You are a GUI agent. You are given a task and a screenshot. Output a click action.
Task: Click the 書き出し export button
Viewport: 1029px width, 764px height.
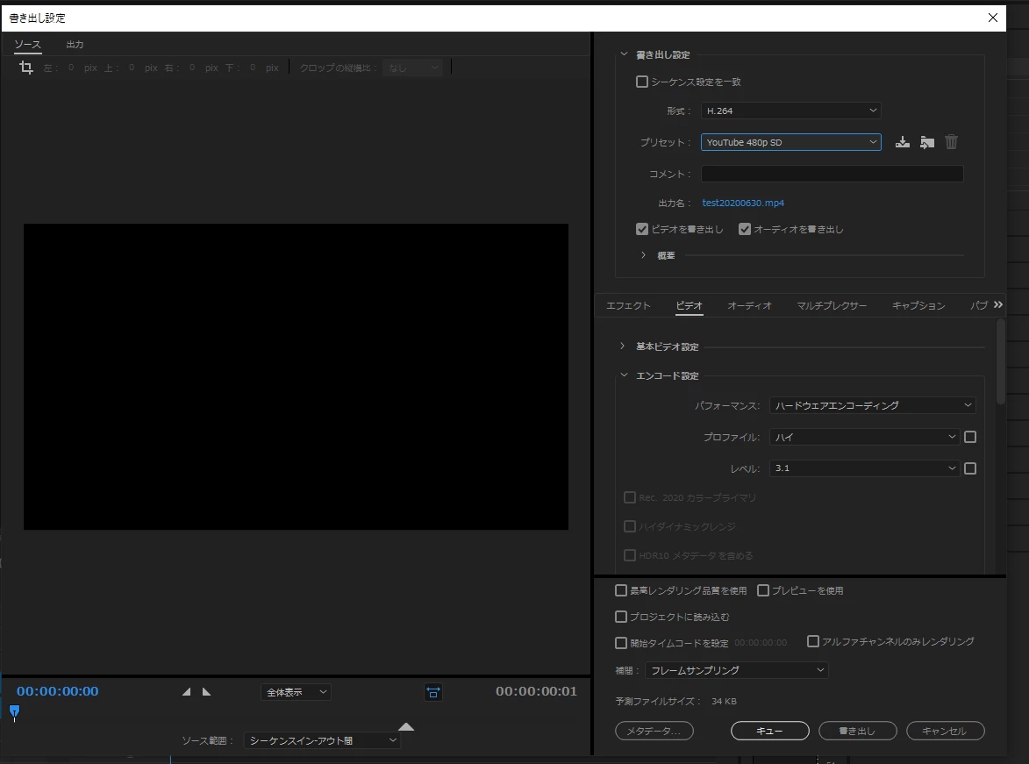coord(857,731)
